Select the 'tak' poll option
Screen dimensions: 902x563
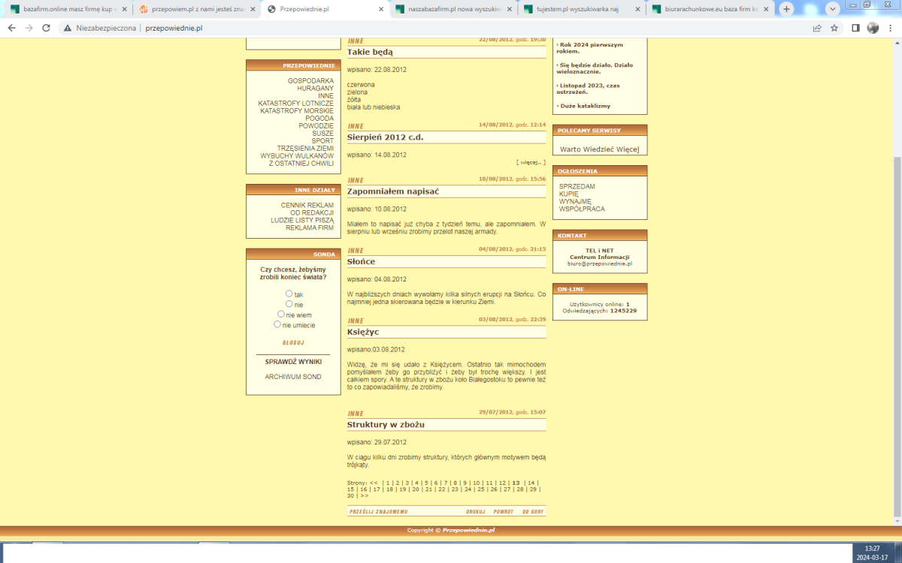289,294
